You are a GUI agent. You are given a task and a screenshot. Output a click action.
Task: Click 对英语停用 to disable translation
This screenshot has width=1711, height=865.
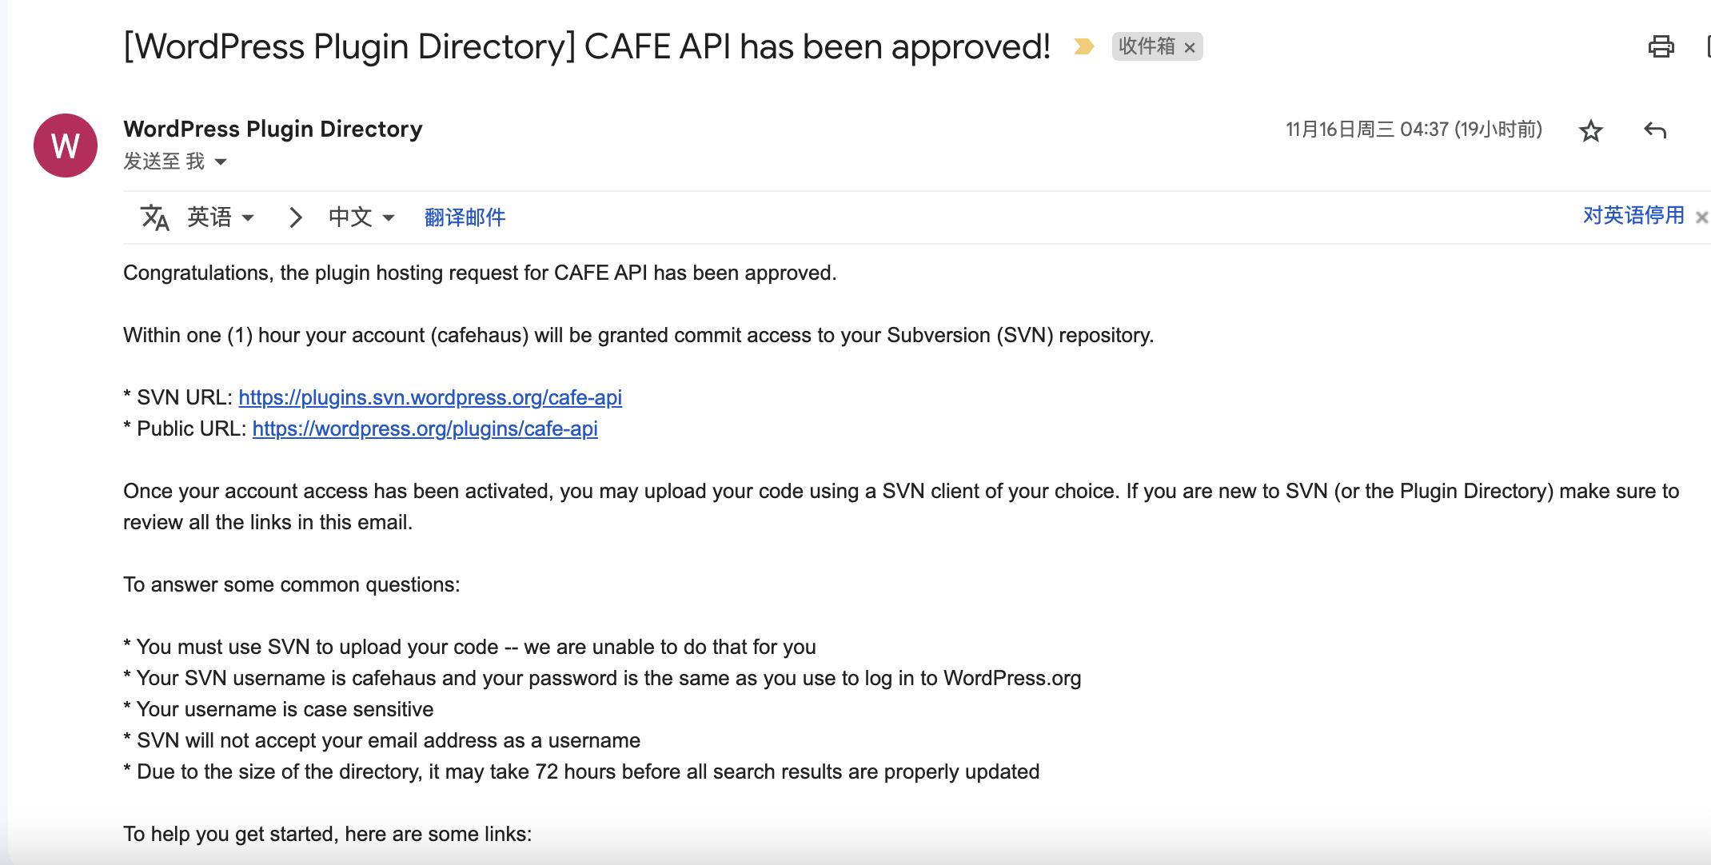(x=1633, y=216)
